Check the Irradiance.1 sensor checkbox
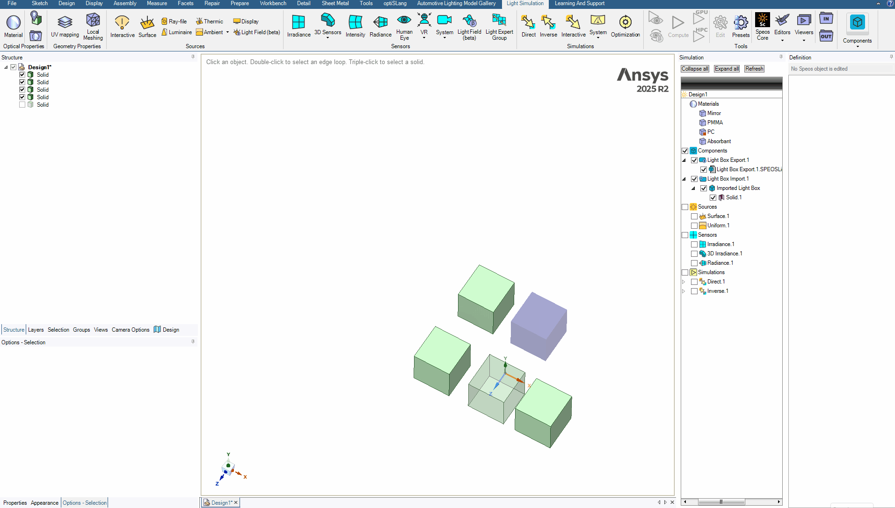 tap(694, 244)
